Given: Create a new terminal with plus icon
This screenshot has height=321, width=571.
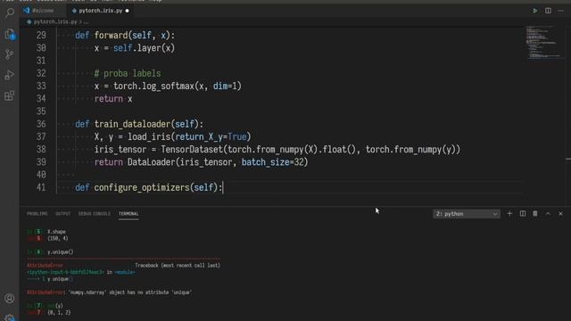Looking at the screenshot, I should click(509, 214).
